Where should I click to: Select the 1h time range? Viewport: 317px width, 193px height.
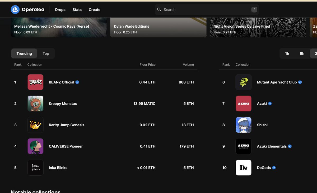point(287,53)
